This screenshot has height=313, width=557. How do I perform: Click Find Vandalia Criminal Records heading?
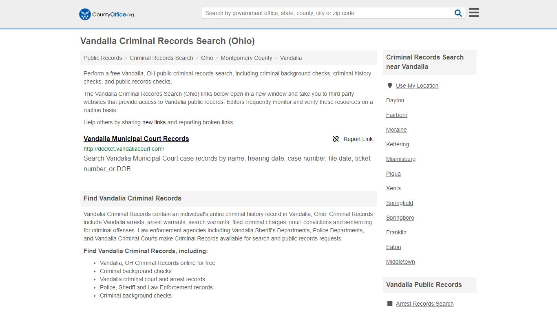tap(133, 198)
